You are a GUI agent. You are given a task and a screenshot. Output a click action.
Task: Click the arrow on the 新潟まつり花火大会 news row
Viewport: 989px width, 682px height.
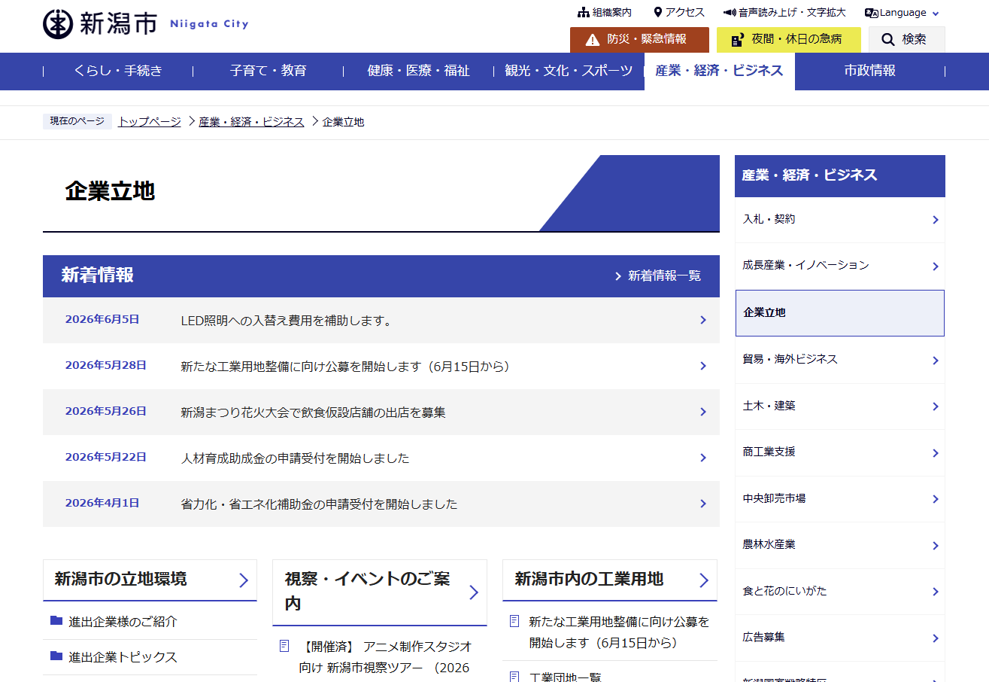[703, 412]
